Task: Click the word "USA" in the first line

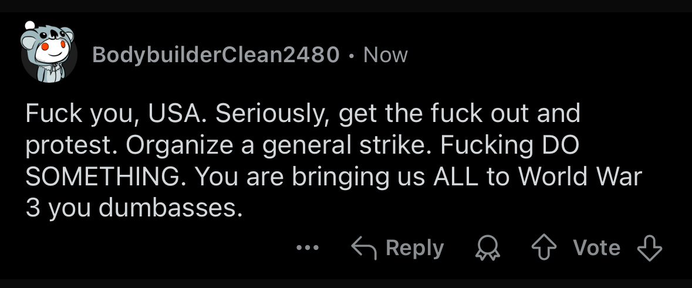Action: point(176,114)
